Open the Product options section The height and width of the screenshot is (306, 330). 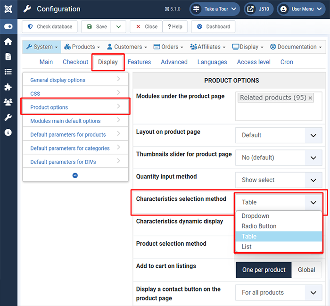click(x=75, y=107)
